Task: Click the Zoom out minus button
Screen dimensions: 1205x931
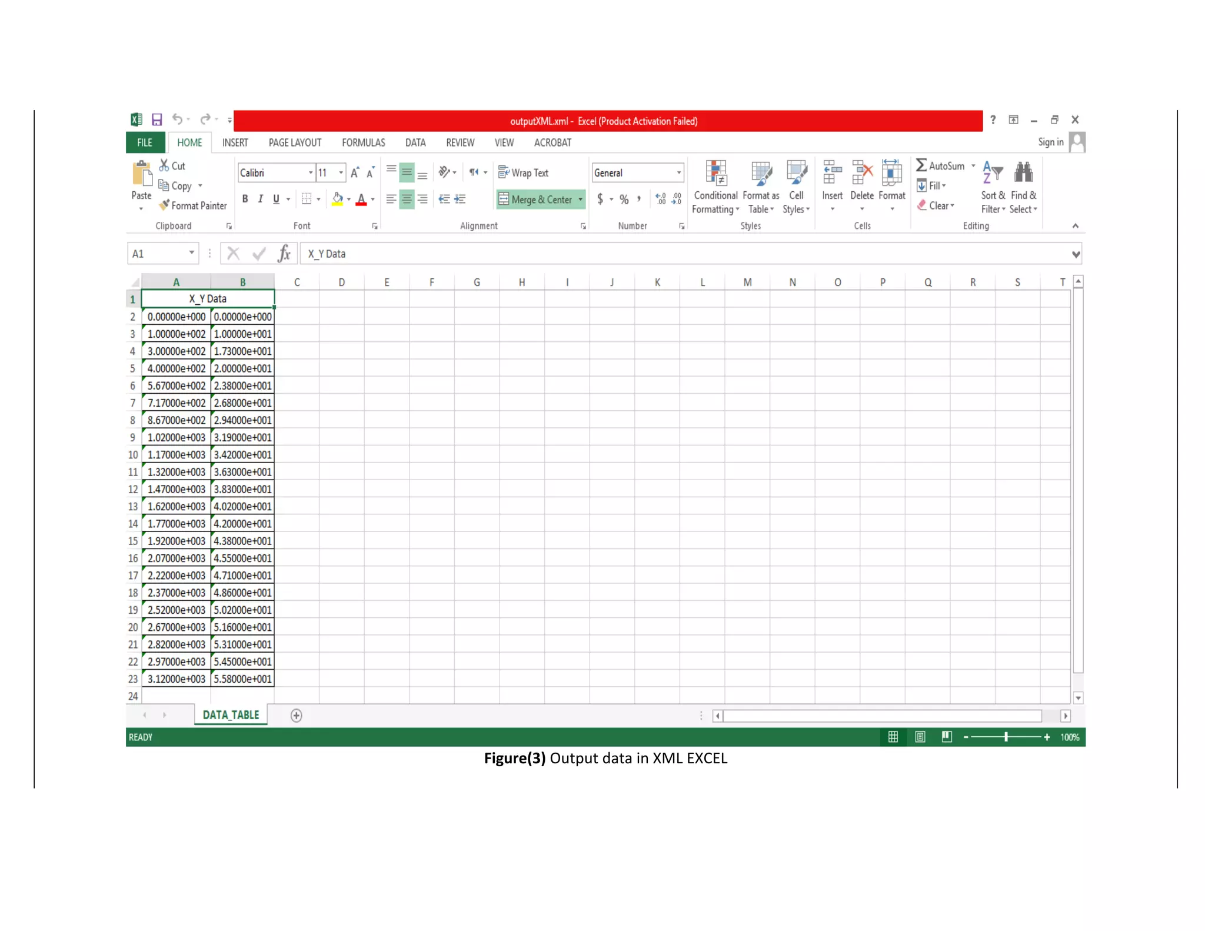Action: pos(966,737)
